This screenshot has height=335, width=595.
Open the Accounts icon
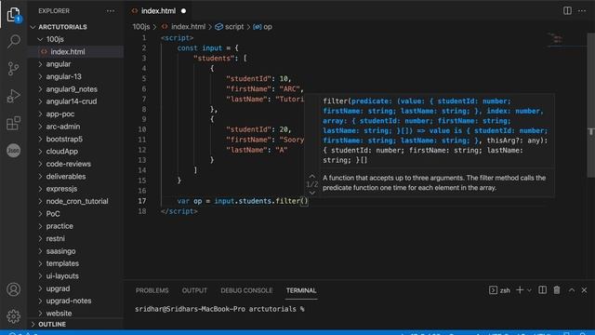[14, 289]
